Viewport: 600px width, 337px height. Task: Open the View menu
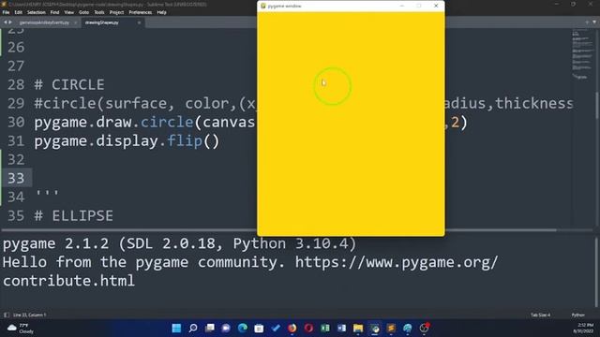pos(68,12)
